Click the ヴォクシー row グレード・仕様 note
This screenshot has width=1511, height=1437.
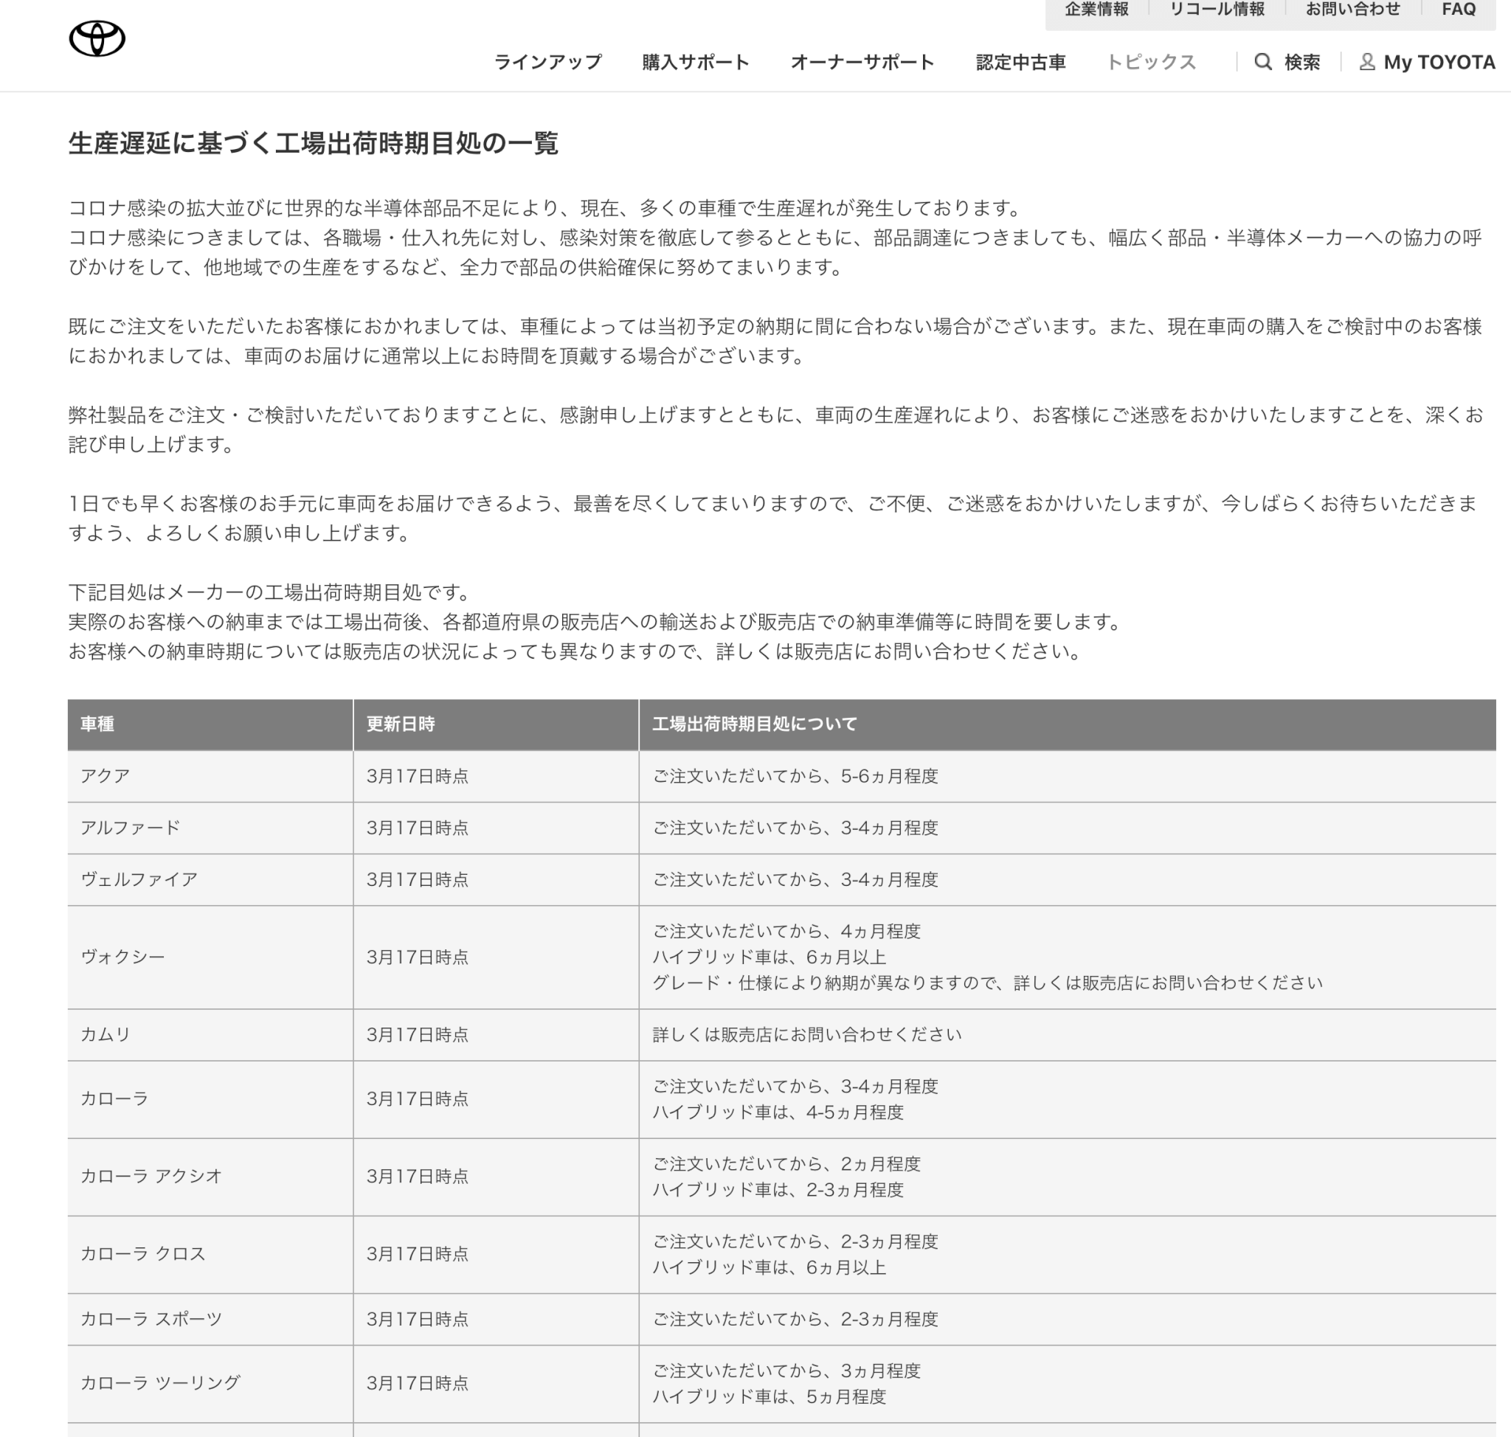(987, 983)
